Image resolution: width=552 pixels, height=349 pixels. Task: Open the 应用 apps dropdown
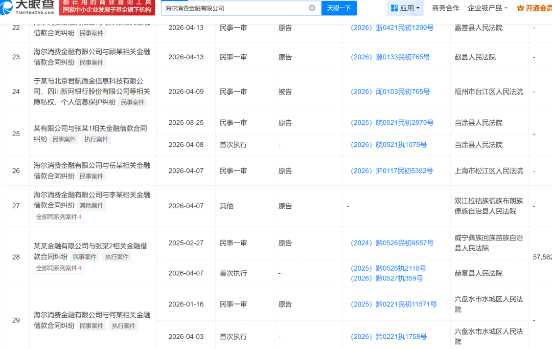pyautogui.click(x=405, y=8)
